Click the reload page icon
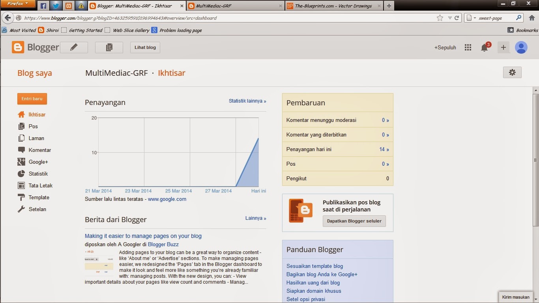The height and width of the screenshot is (303, 539). (457, 18)
